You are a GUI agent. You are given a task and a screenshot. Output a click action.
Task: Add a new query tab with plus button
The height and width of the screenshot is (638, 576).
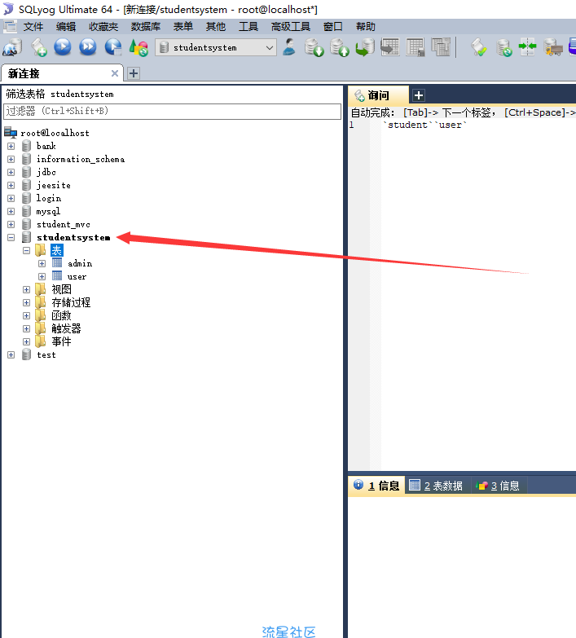[419, 95]
